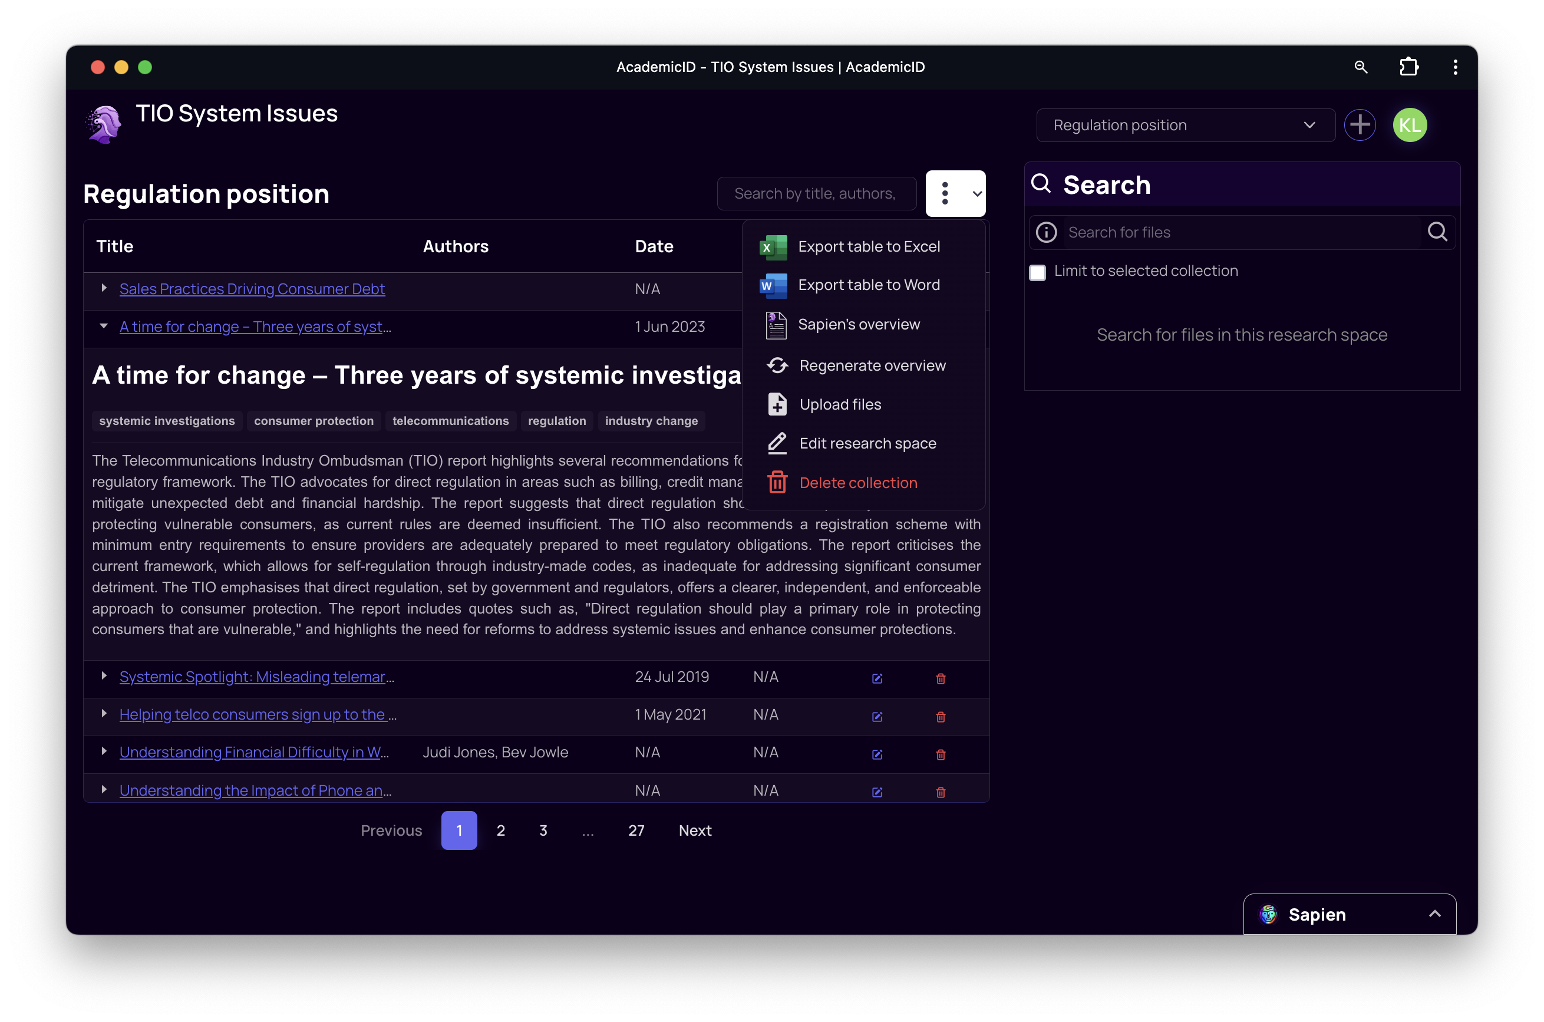Click the systemic investigations tag
1544x1022 pixels.
[x=167, y=421]
